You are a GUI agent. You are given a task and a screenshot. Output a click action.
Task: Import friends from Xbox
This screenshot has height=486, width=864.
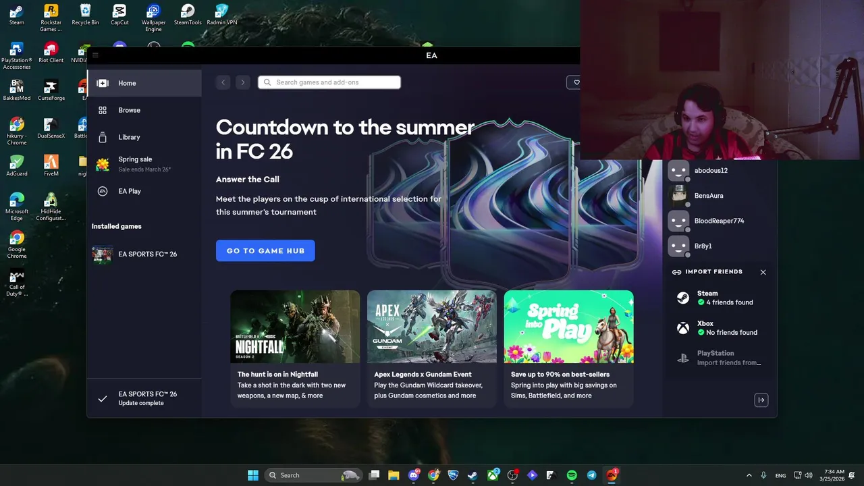tap(720, 328)
